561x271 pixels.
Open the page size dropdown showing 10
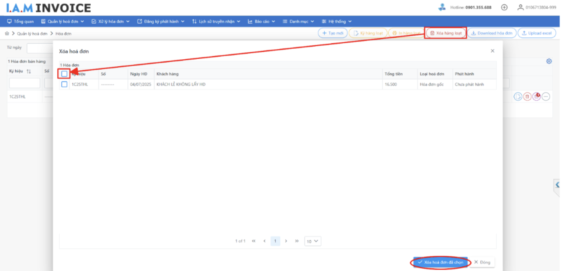coord(312,241)
